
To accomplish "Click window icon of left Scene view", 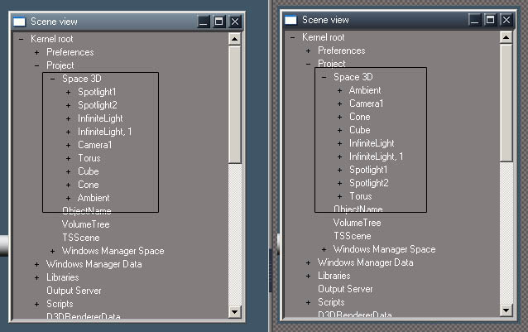I will click(x=19, y=22).
